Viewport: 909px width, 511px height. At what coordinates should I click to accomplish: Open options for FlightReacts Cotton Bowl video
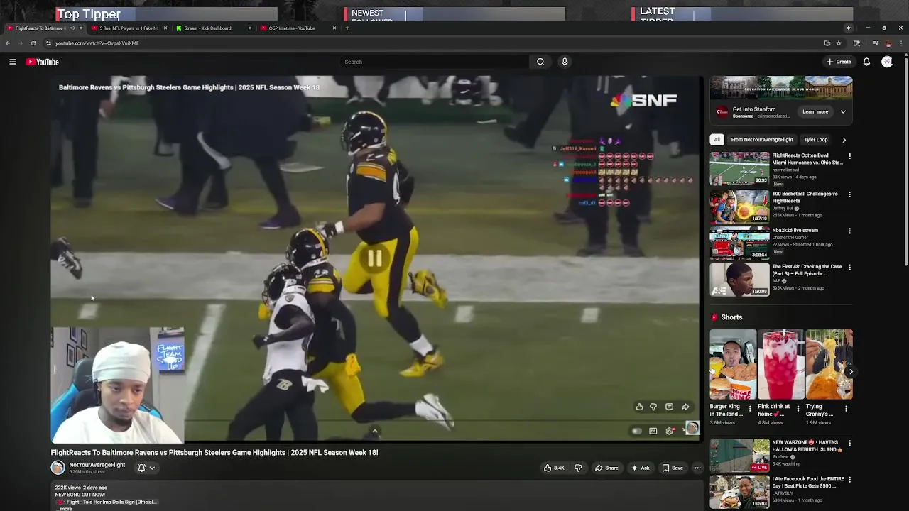click(x=849, y=156)
